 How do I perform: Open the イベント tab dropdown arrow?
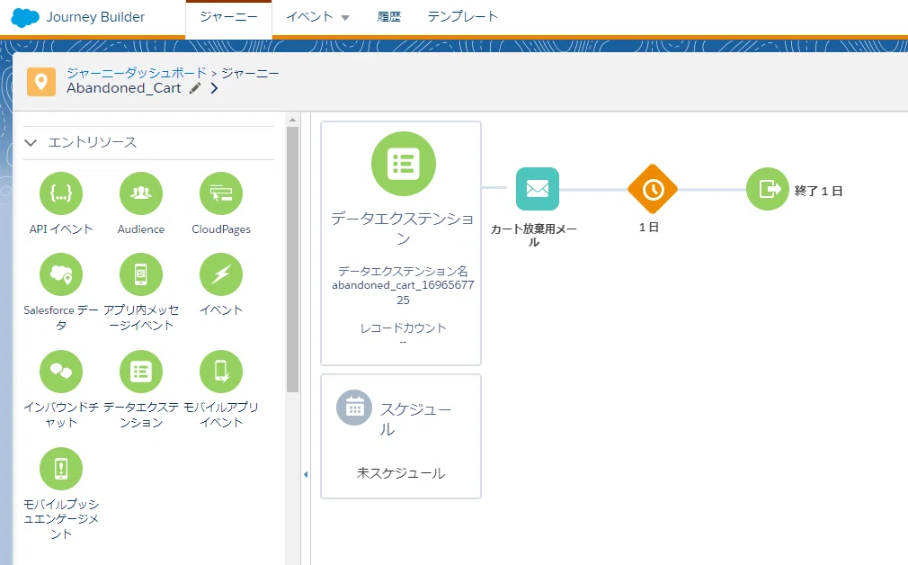(x=345, y=18)
